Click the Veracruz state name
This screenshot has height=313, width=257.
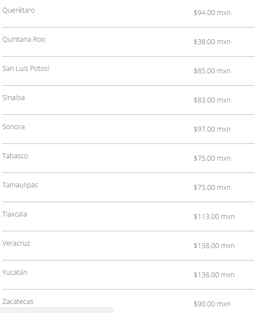pyautogui.click(x=16, y=244)
